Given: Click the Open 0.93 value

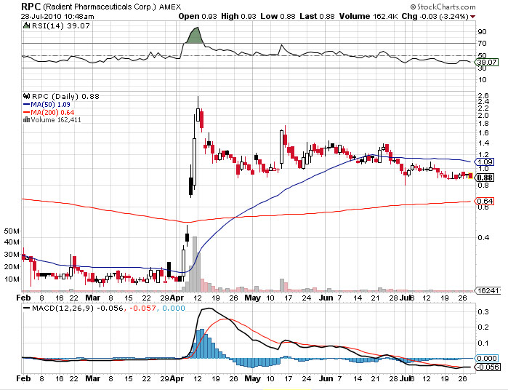Looking at the screenshot, I should [x=198, y=16].
